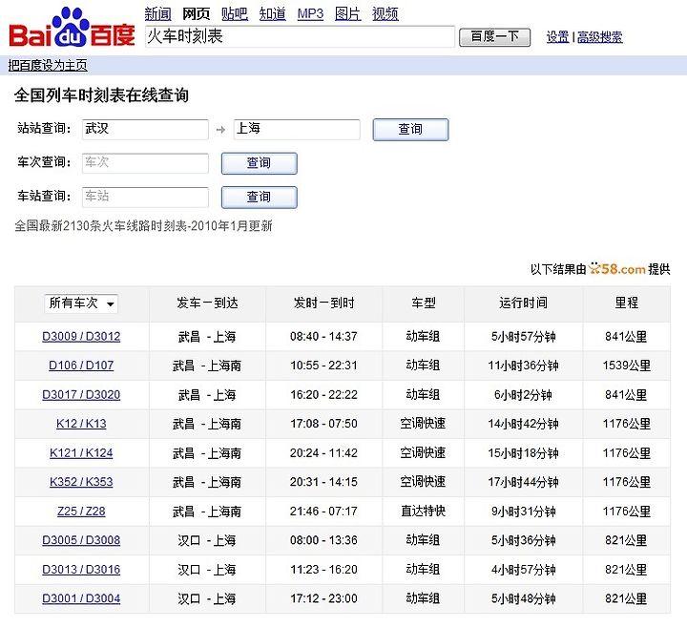Click the duration 4小时57分钟
The height and width of the screenshot is (627, 687).
coord(523,570)
